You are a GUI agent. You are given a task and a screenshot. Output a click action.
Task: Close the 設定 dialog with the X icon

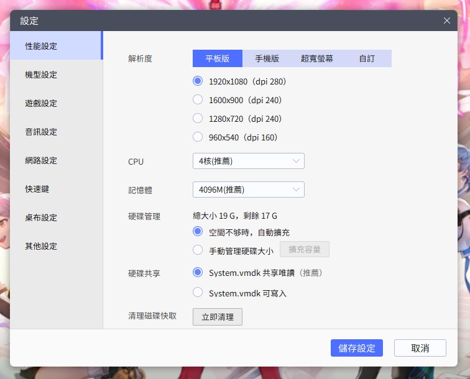coord(447,21)
